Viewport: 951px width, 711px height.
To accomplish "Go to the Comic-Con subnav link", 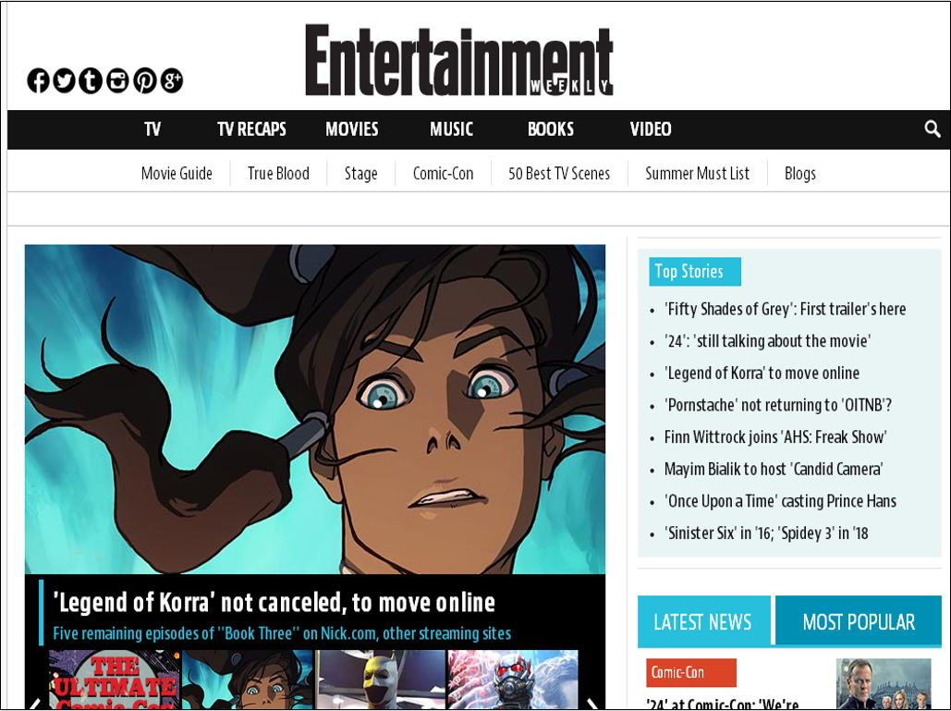I will coord(443,174).
